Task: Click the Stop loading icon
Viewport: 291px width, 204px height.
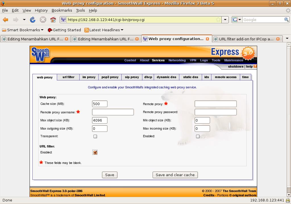Action: coord(43,20)
